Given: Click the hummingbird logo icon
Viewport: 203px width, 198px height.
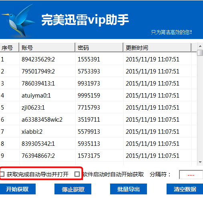Looking at the screenshot, I should pos(18,20).
